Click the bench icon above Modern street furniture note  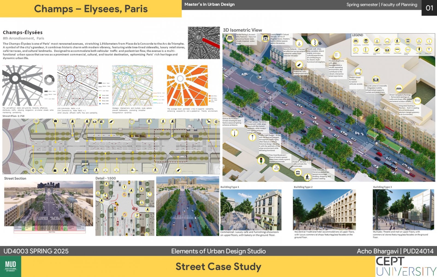tap(358, 72)
